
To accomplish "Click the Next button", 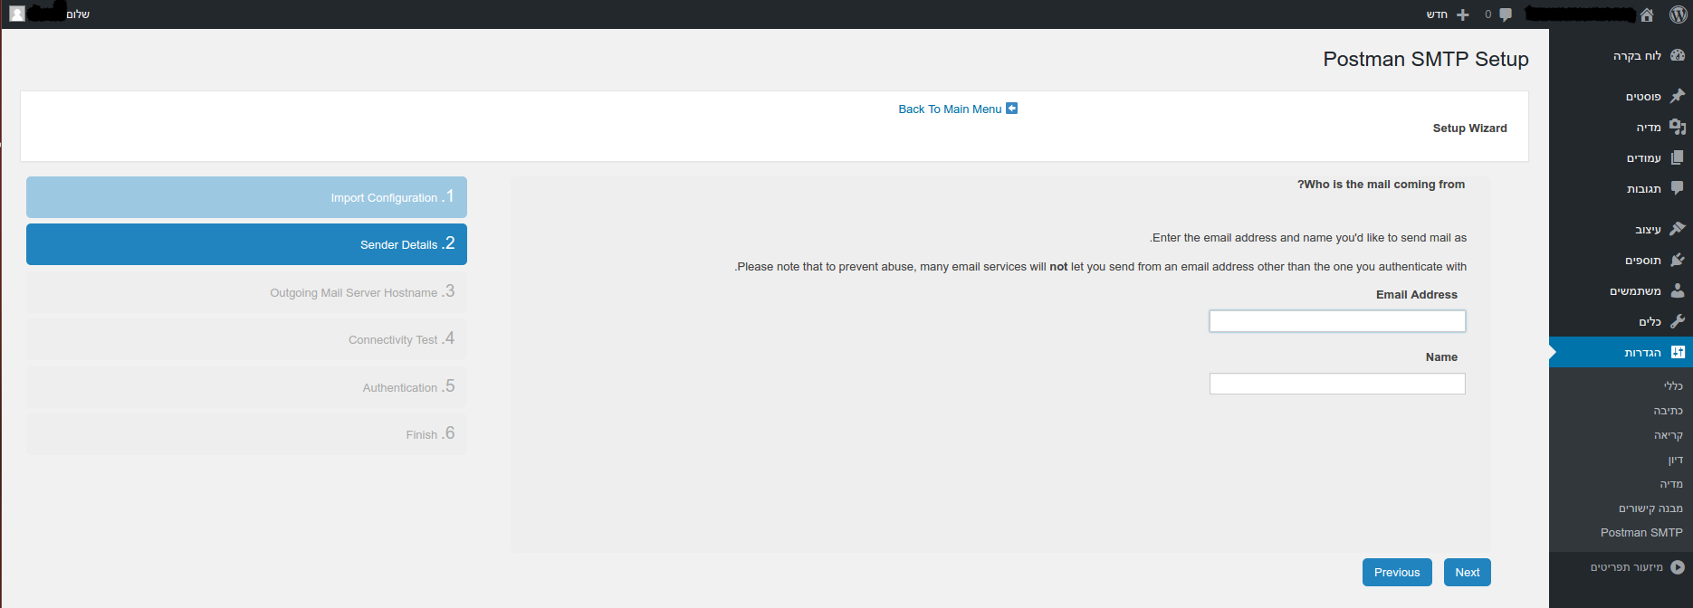I will click(x=1467, y=573).
